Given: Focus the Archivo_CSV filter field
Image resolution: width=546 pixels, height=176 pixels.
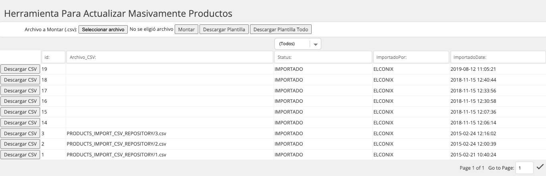Looking at the screenshot, I should tap(169, 57).
